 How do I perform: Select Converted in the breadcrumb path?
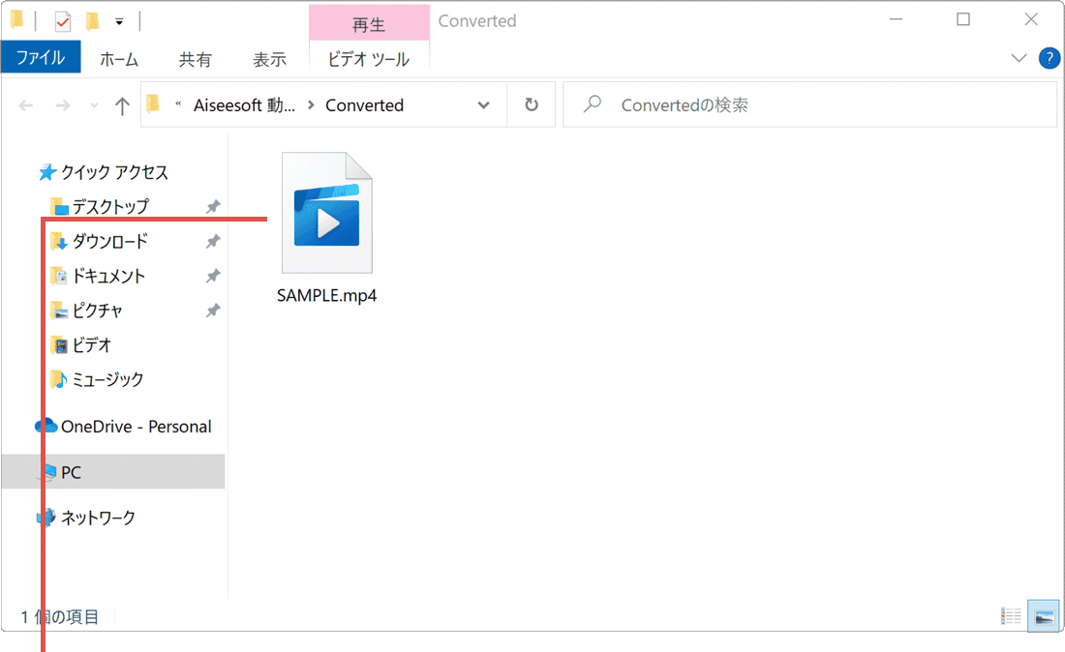pos(364,104)
